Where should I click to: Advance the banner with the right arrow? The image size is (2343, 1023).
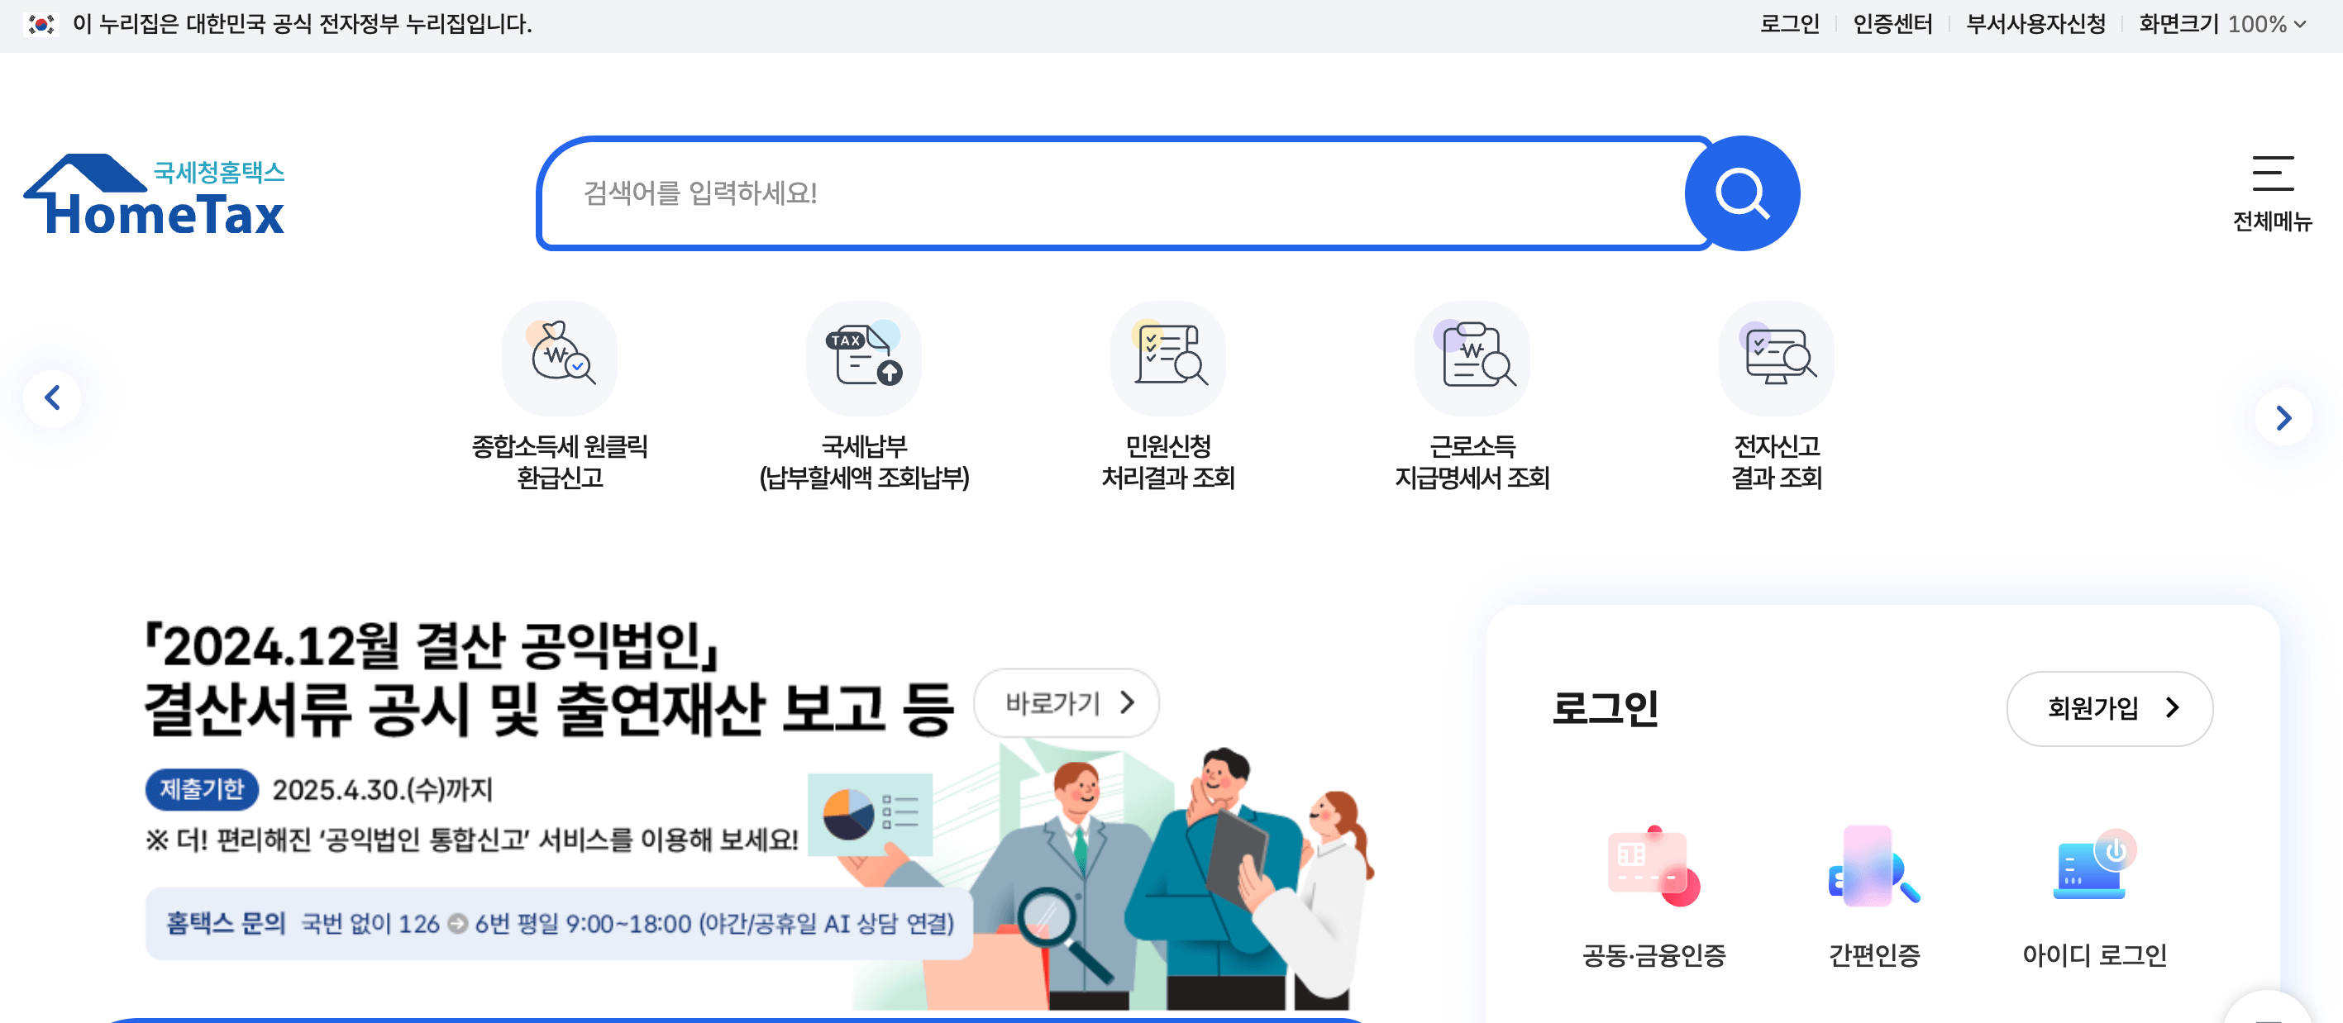click(x=2283, y=417)
